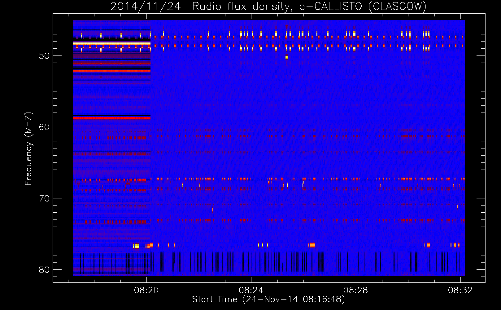Click the plot title '2014/11/24 Radio flux density'
The image size is (501, 310).
[x=201, y=6]
